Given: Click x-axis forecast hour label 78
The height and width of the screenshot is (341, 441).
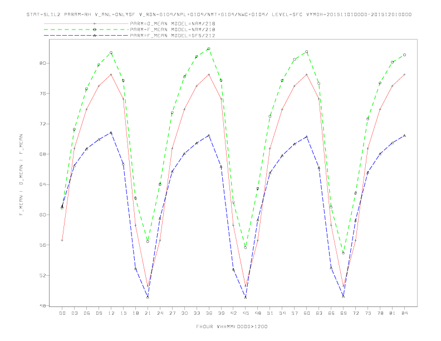Looking at the screenshot, I should point(380,313).
